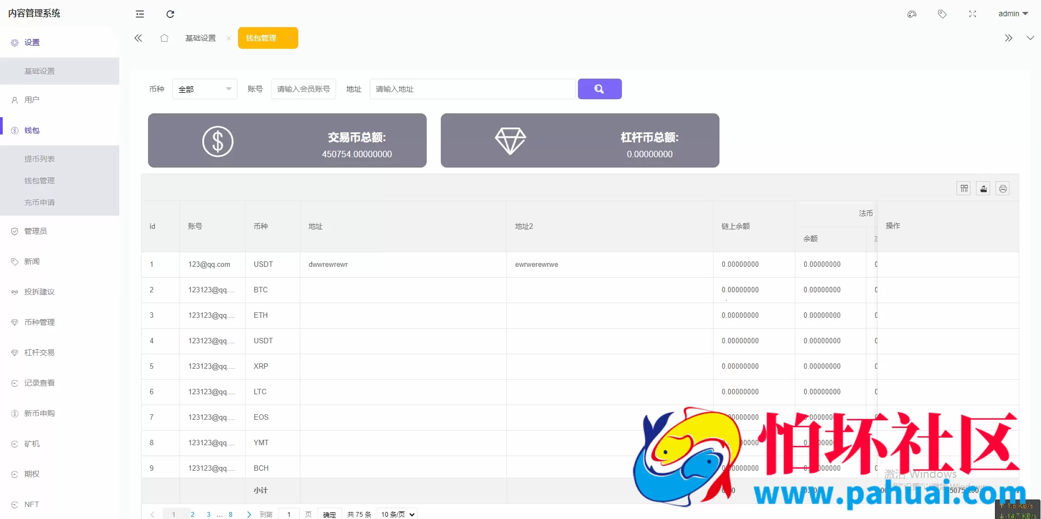The image size is (1041, 519).
Task: Open the 新币申购 sidebar menu
Action: click(x=60, y=413)
